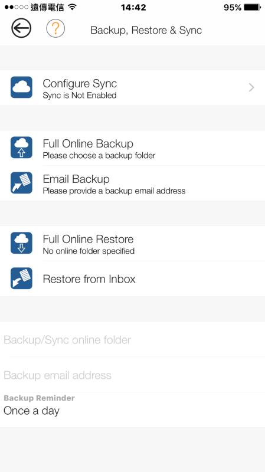
Task: Focus the Backup/Sync online folder field
Action: [132, 339]
